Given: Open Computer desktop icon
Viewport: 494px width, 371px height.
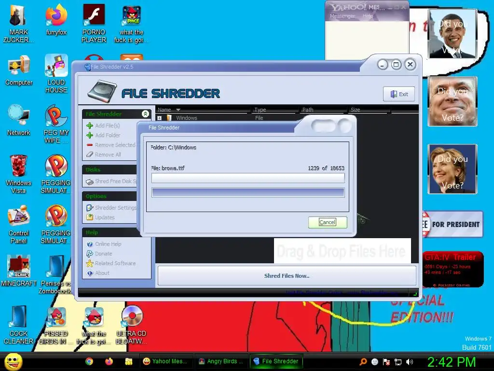Looking at the screenshot, I should point(19,71).
